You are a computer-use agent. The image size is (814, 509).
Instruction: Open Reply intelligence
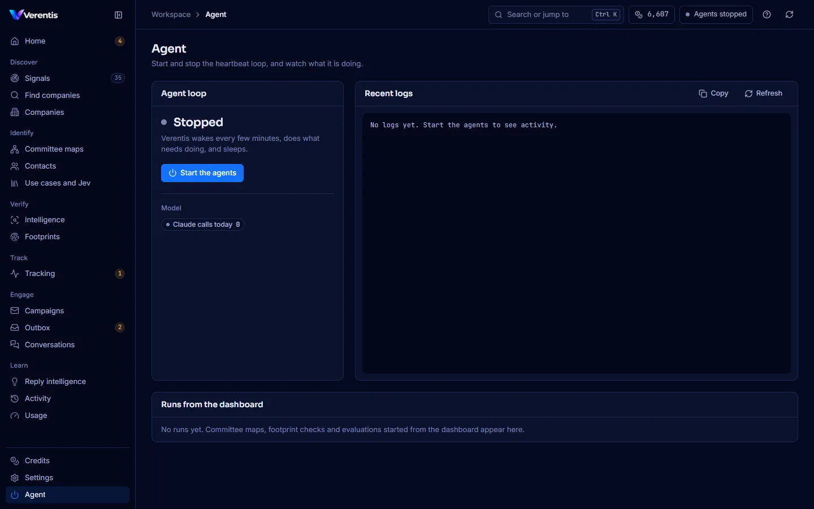(67, 382)
